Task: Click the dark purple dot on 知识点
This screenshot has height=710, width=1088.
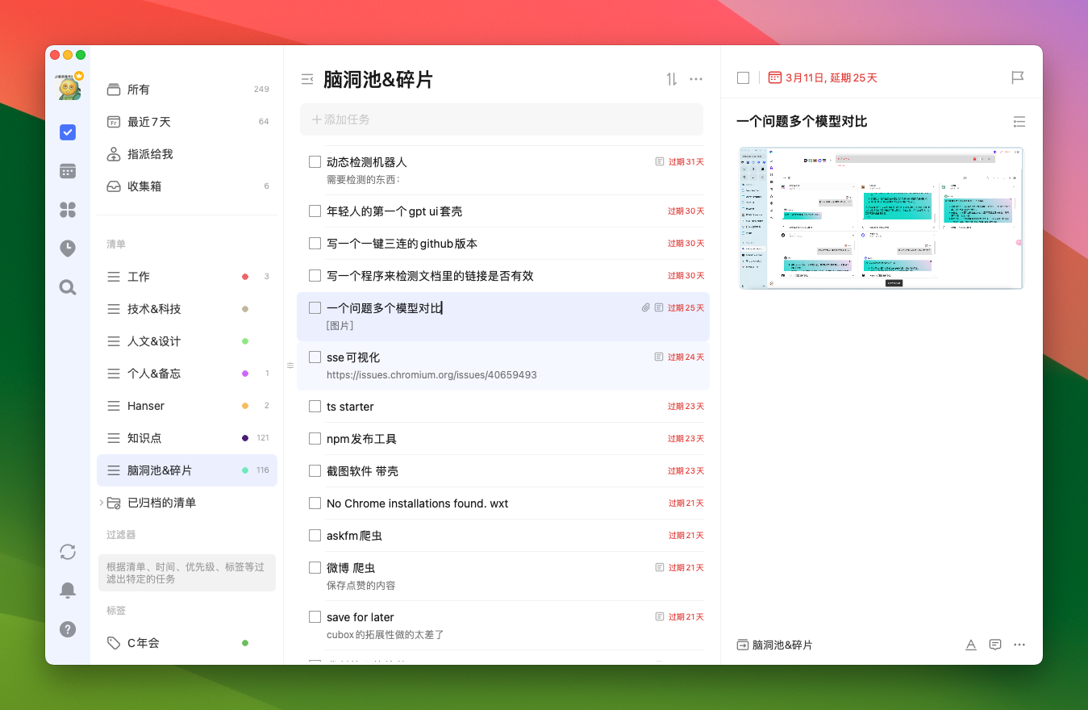Action: 245,438
